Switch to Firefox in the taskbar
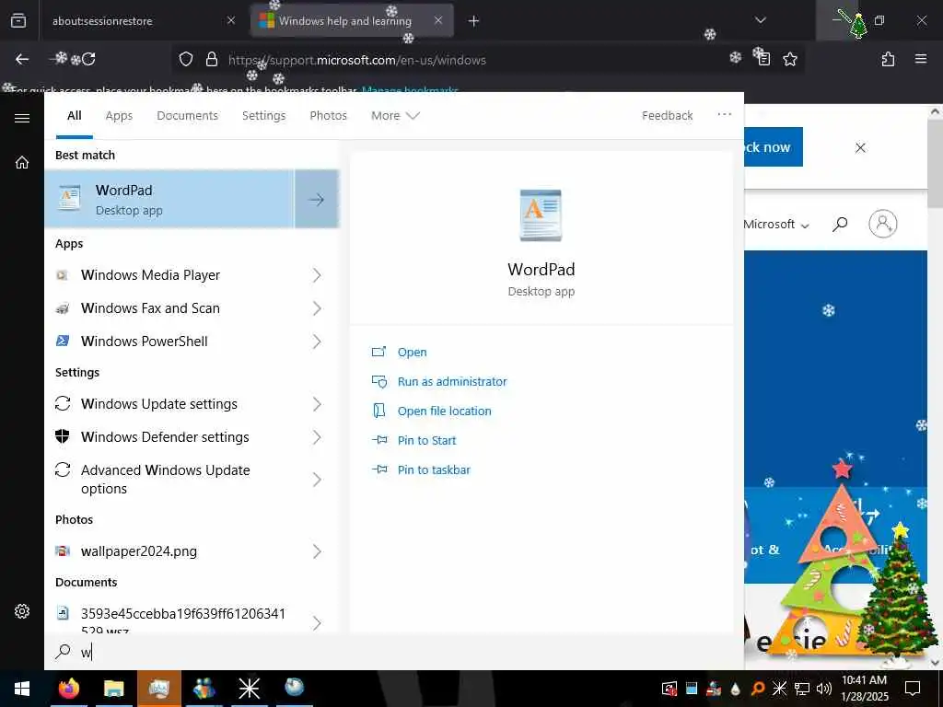This screenshot has width=943, height=707. tap(69, 689)
